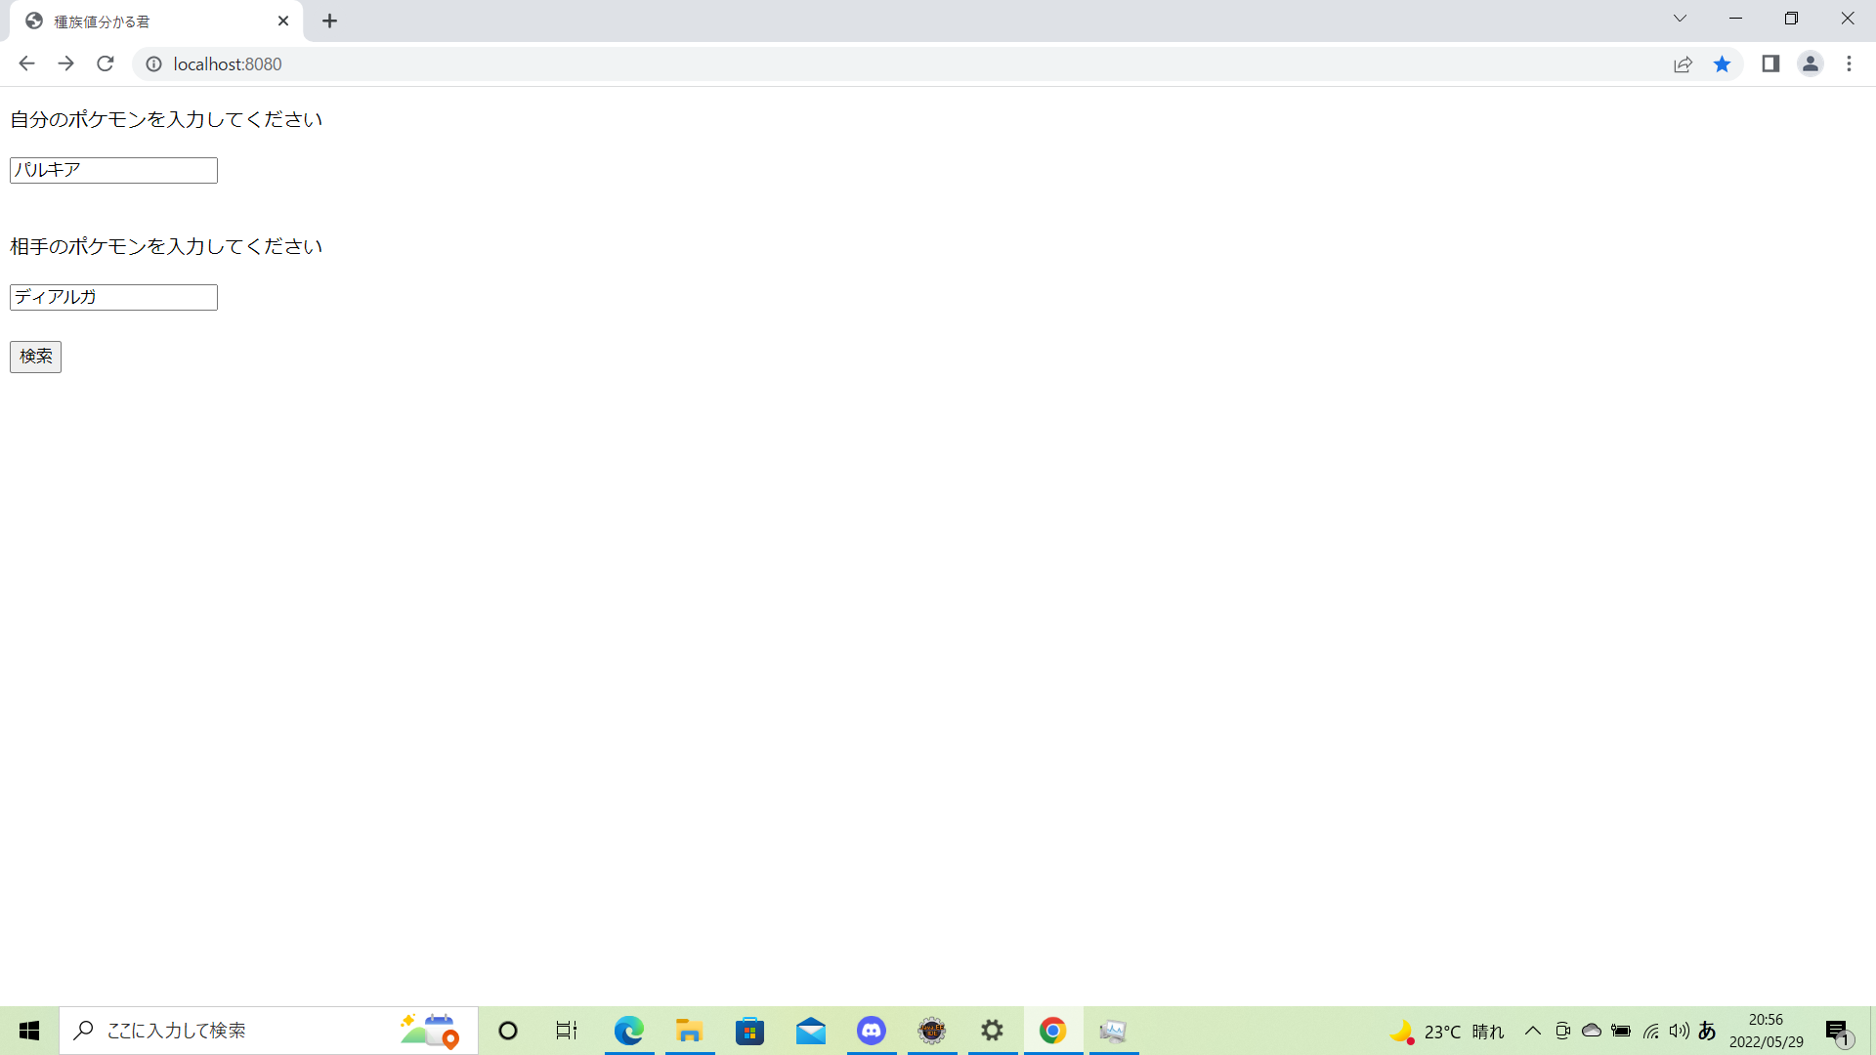1876x1055 pixels.
Task: Toggle the bookmark star for this page
Action: (1722, 63)
